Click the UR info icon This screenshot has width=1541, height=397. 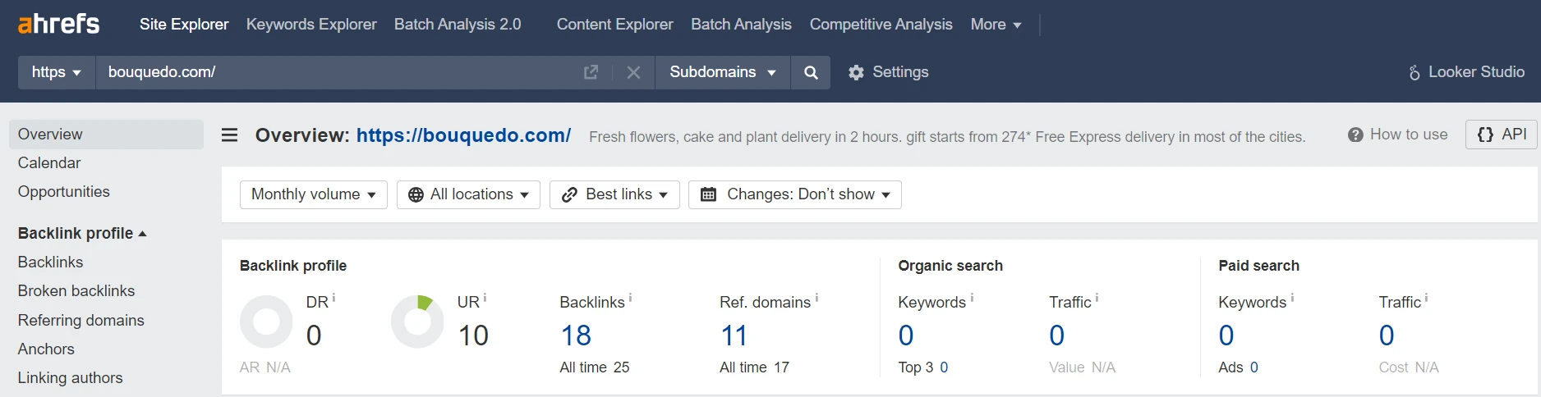(485, 298)
